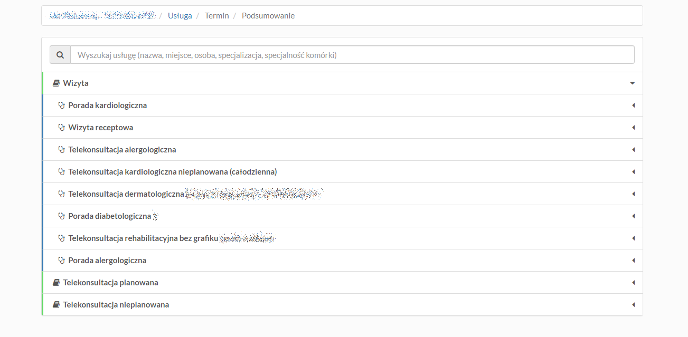The height and width of the screenshot is (337, 688).
Task: Click stethoscope icon beside Porada kardiologiczna
Action: 61,105
